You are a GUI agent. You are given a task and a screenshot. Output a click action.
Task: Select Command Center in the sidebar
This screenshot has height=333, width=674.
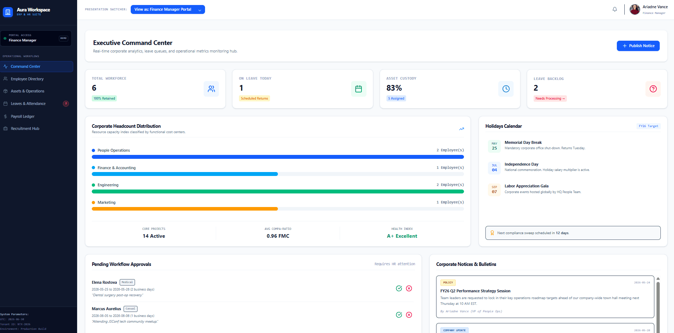click(36, 66)
